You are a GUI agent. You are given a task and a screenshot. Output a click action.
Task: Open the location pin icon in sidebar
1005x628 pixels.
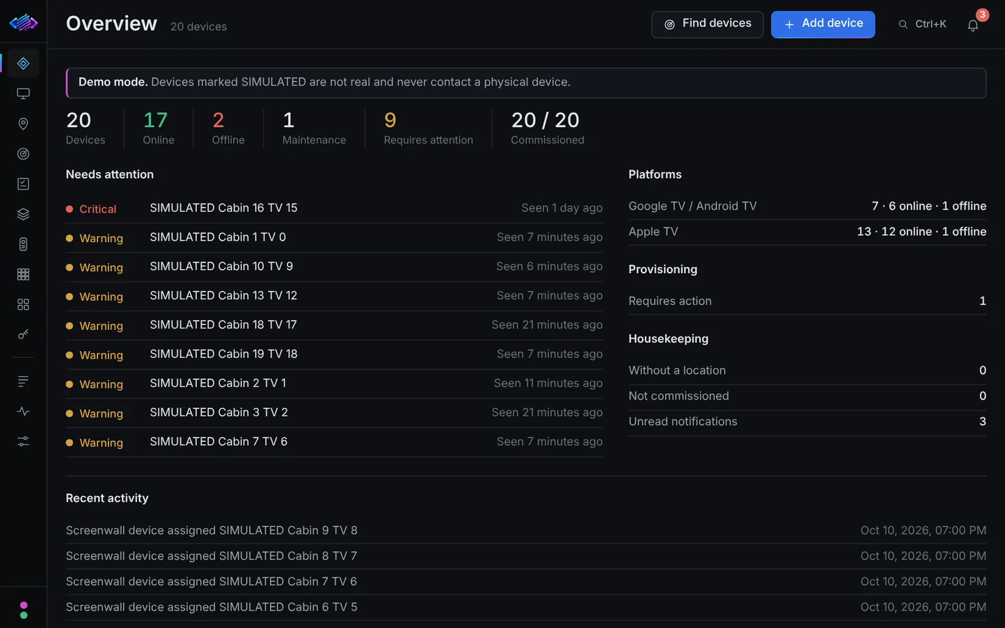23,124
